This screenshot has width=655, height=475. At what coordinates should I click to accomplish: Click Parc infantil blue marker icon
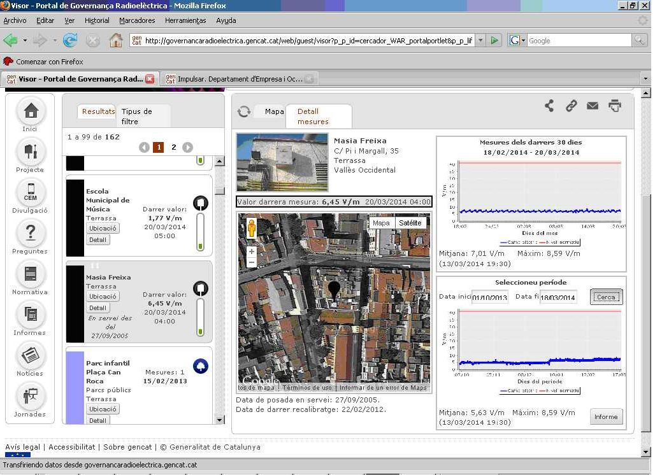[x=201, y=366]
